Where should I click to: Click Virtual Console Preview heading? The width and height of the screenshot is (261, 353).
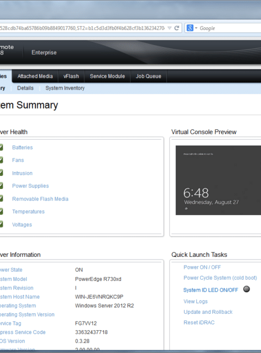(204, 132)
